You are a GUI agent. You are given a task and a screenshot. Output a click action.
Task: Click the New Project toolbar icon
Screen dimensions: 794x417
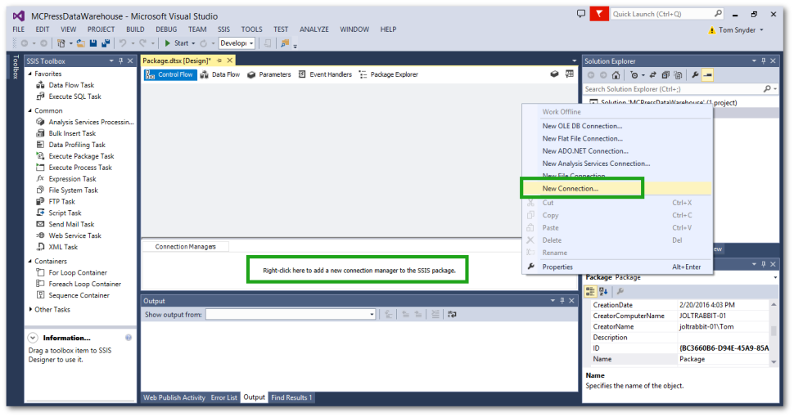tap(61, 43)
